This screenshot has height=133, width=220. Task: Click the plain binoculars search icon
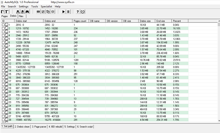[27, 12]
